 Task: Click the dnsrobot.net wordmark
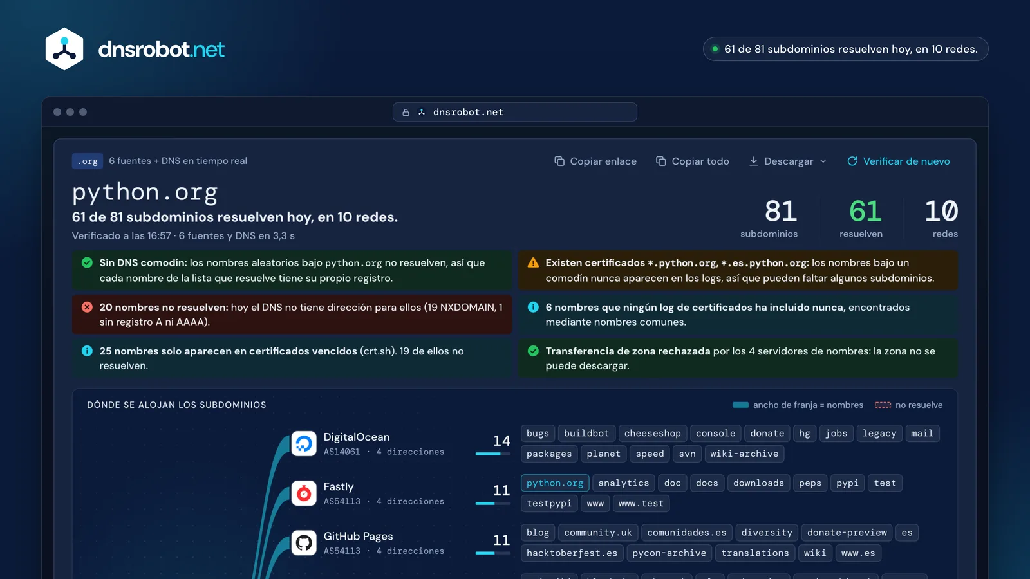[161, 50]
